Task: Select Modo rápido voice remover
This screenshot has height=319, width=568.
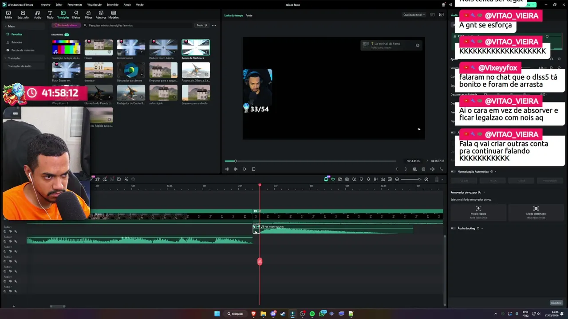Action: click(x=478, y=213)
